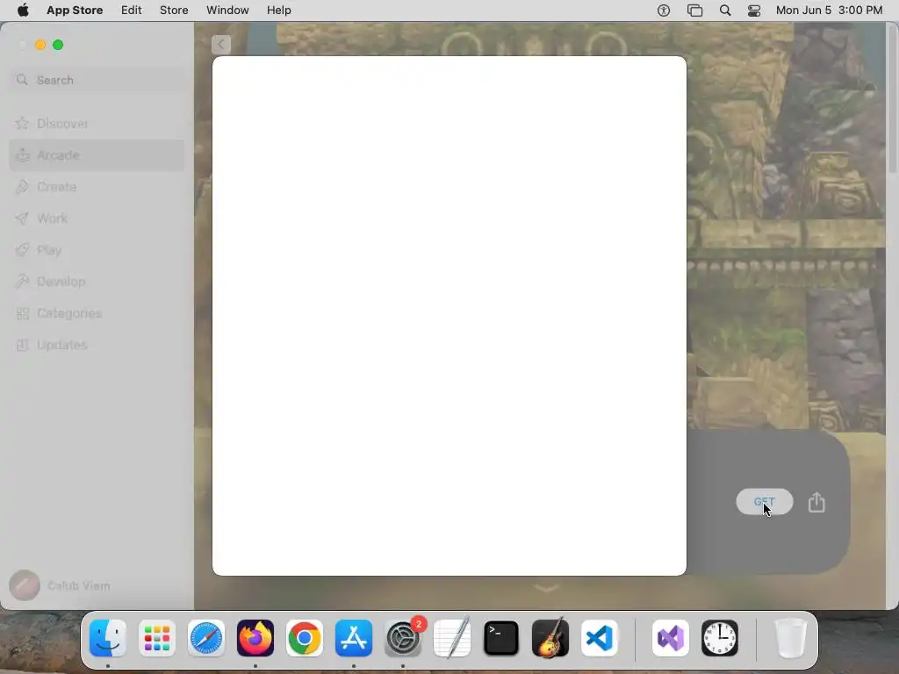Image resolution: width=899 pixels, height=674 pixels.
Task: Click the Discover star icon
Action: [x=22, y=123]
